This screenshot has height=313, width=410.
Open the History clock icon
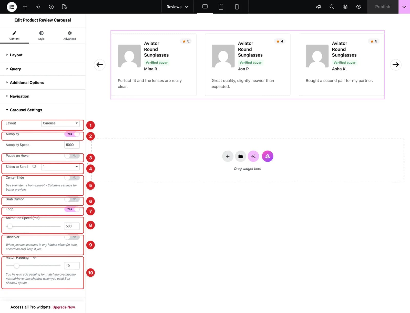tap(51, 7)
